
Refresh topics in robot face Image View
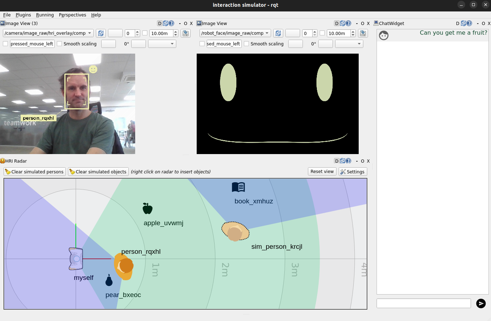[278, 33]
